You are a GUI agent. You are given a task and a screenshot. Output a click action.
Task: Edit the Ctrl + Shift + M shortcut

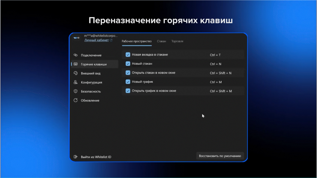[221, 91]
